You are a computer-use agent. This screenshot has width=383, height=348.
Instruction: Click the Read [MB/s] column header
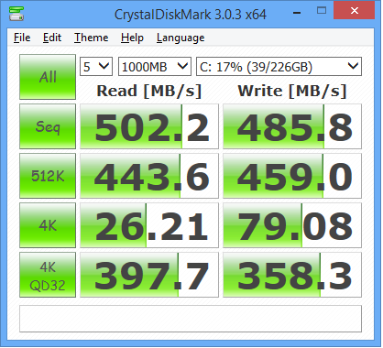coord(149,91)
